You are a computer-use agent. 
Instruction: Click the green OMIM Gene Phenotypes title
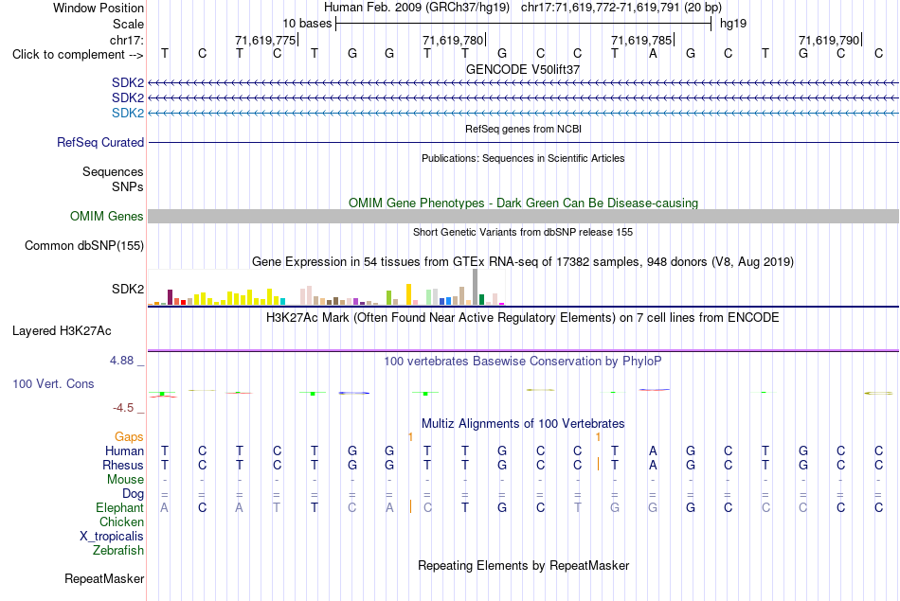tap(523, 203)
